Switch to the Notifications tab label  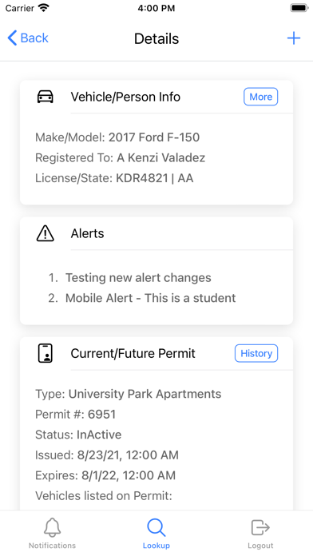pyautogui.click(x=52, y=546)
